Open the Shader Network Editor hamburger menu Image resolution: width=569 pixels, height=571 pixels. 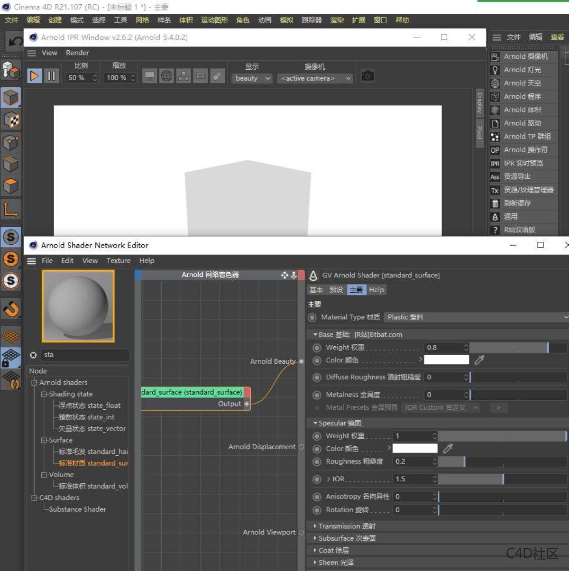31,261
